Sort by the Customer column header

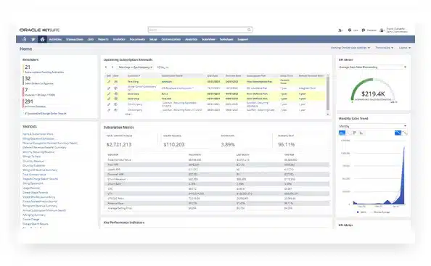[134, 76]
